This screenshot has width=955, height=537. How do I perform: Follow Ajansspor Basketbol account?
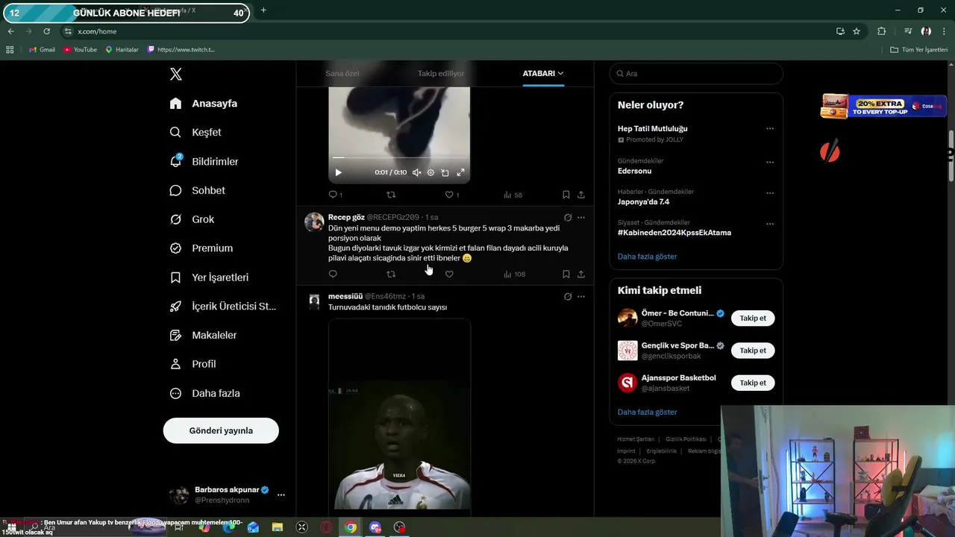click(753, 383)
